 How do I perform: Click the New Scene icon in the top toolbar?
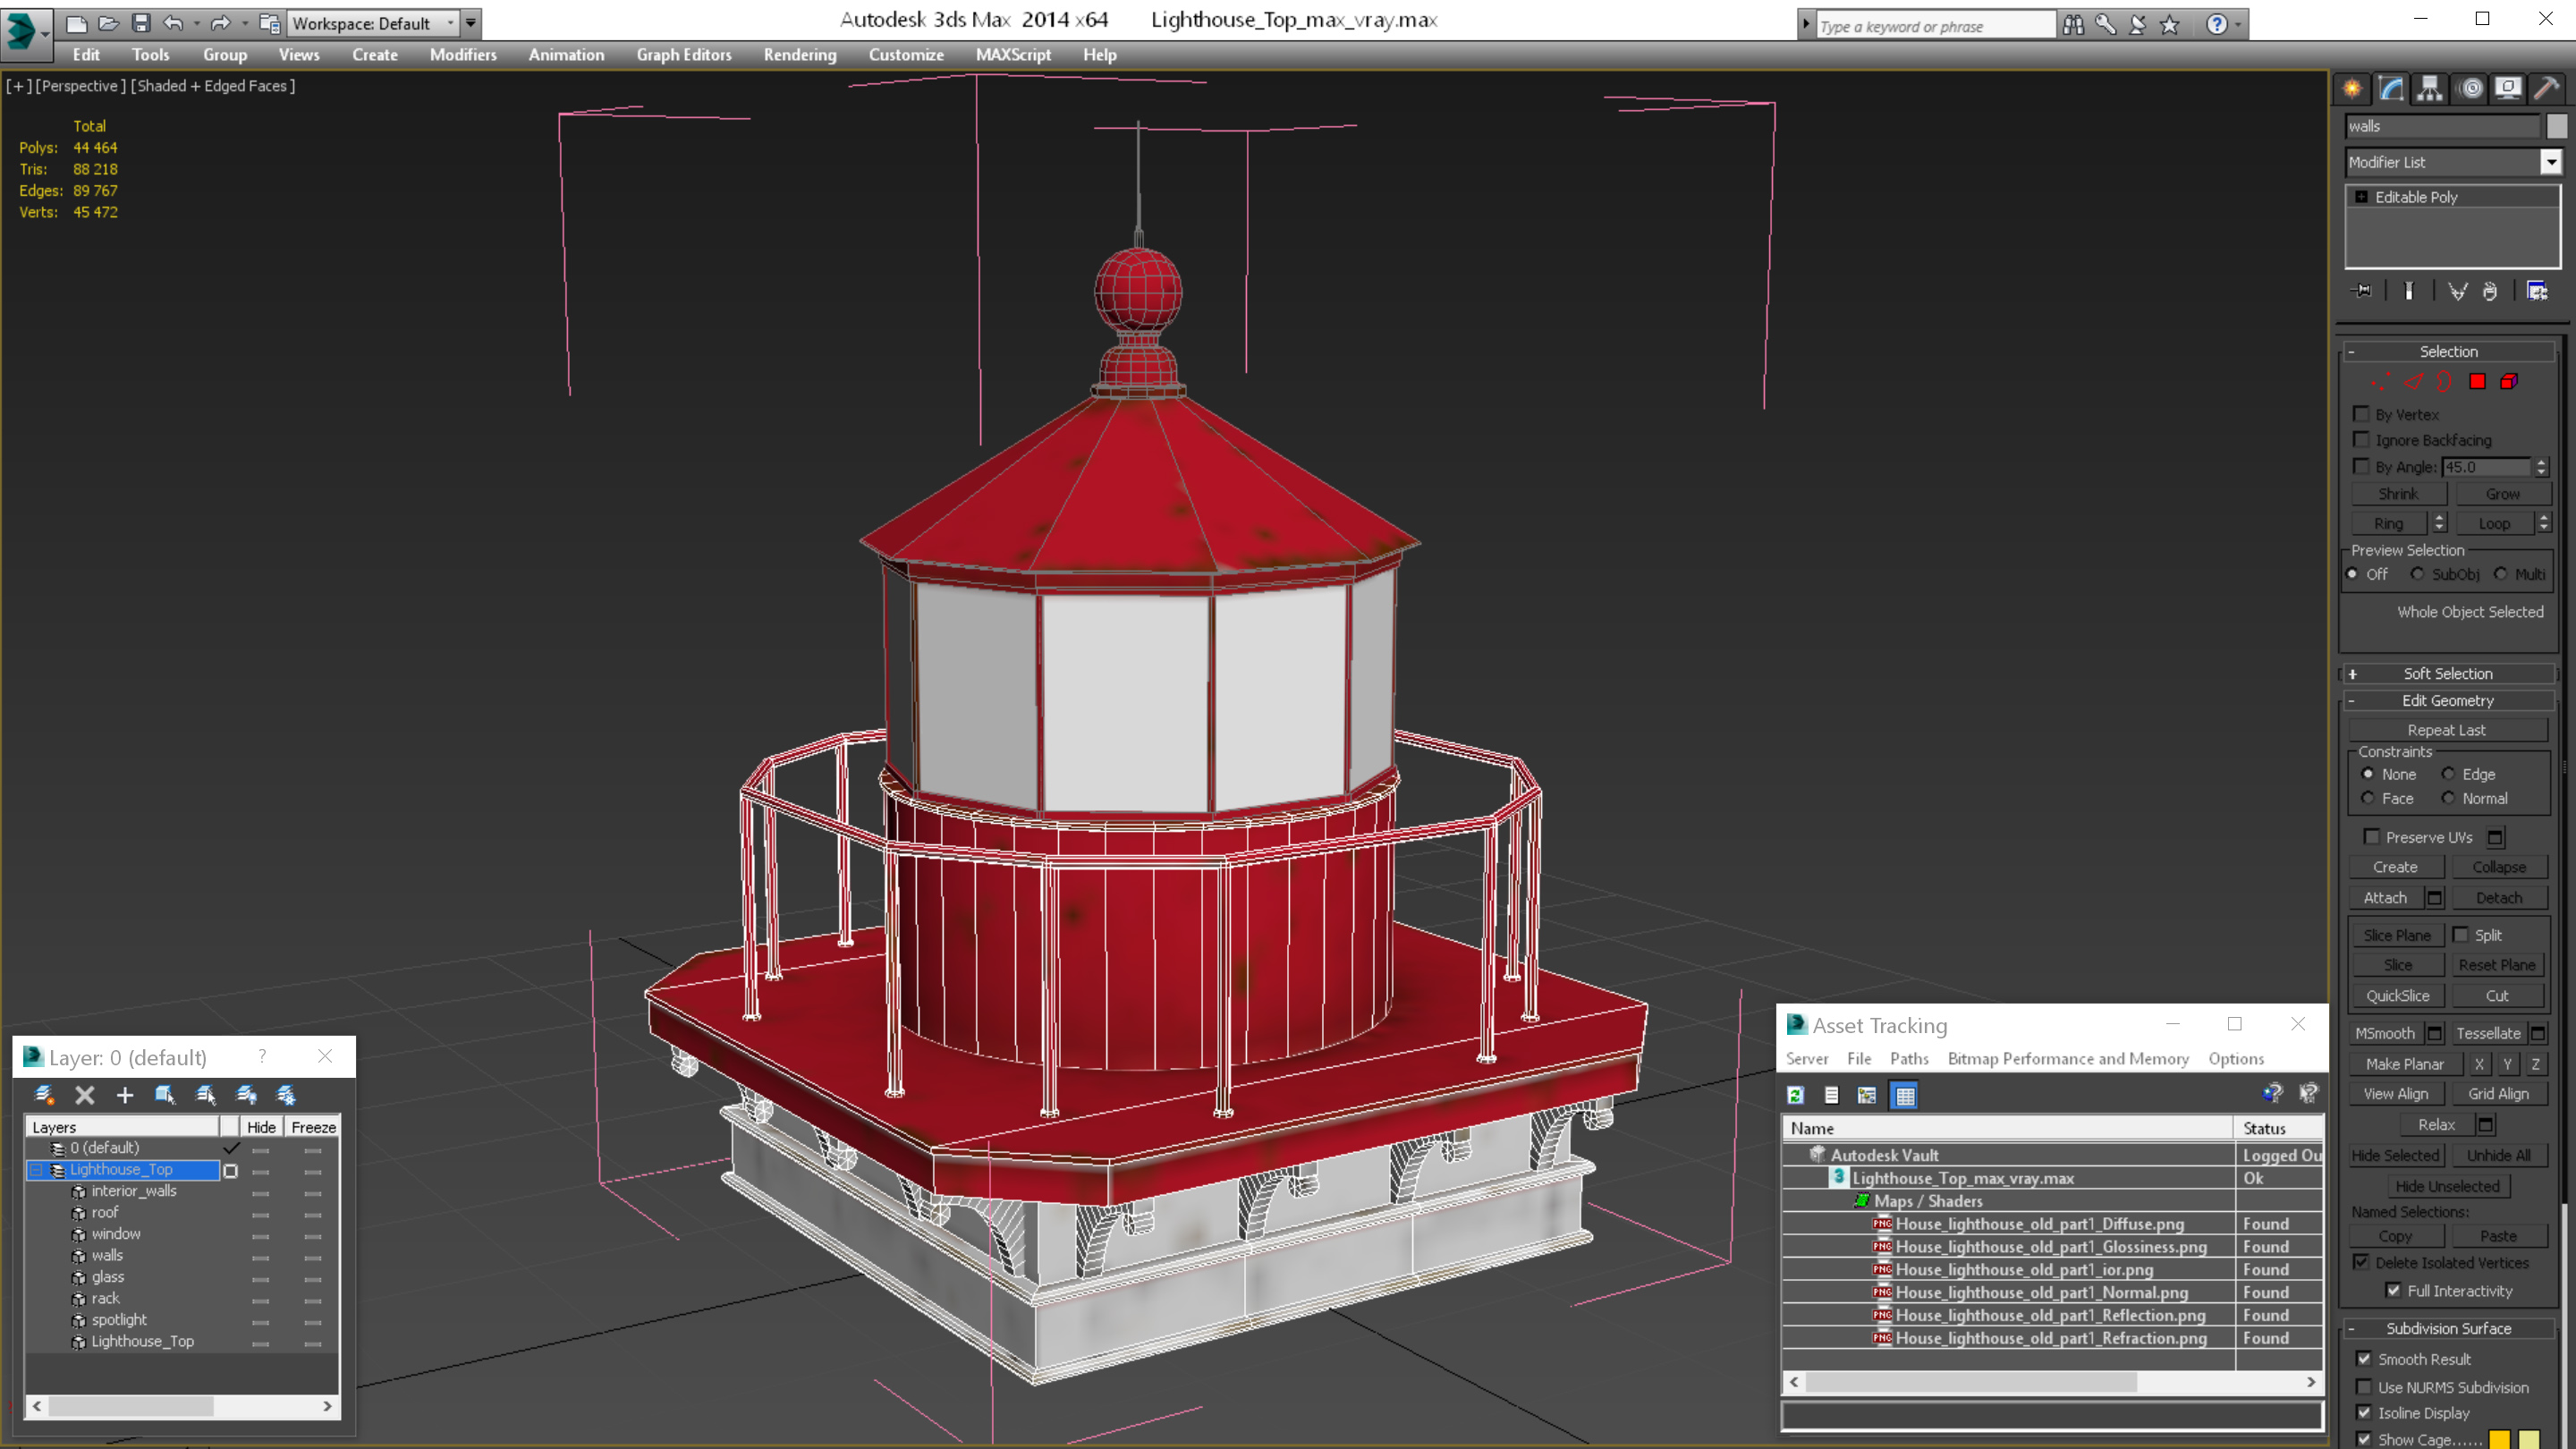[x=76, y=22]
